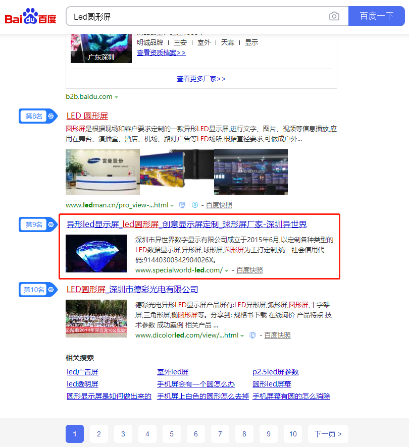
Task: Open related search 手机屏会有一个圆怎么办
Action: point(196,384)
